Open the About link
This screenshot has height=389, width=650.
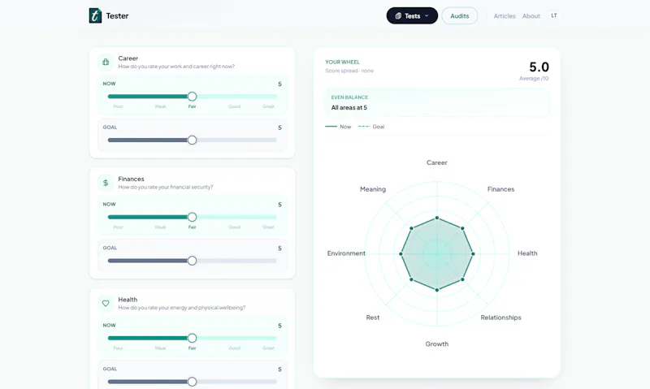(531, 15)
